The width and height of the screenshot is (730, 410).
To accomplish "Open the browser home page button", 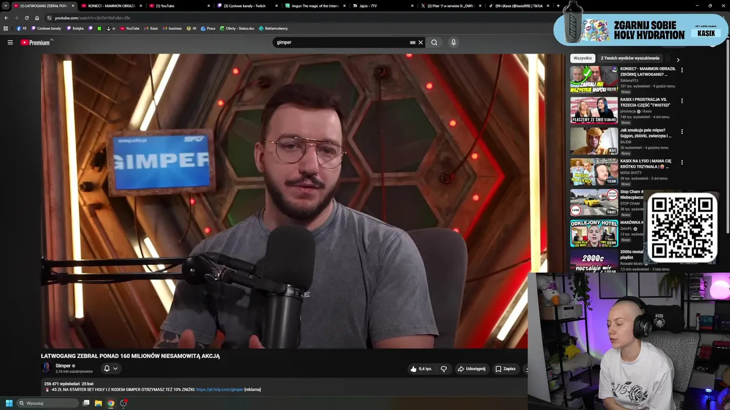I will [x=37, y=18].
